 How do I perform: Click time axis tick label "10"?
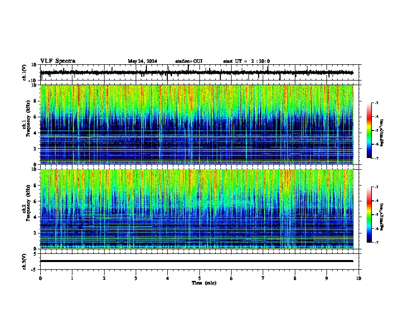click(359, 278)
